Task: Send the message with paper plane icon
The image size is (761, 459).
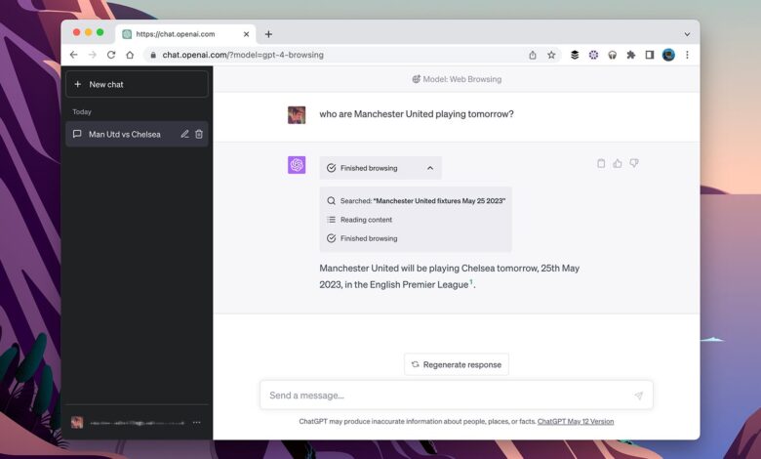Action: coord(639,396)
